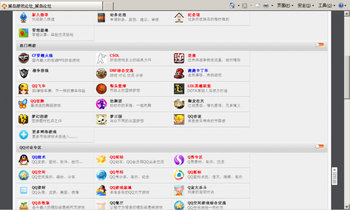Open the LOL英雄联盟 icon
350x210 pixels.
tap(179, 89)
